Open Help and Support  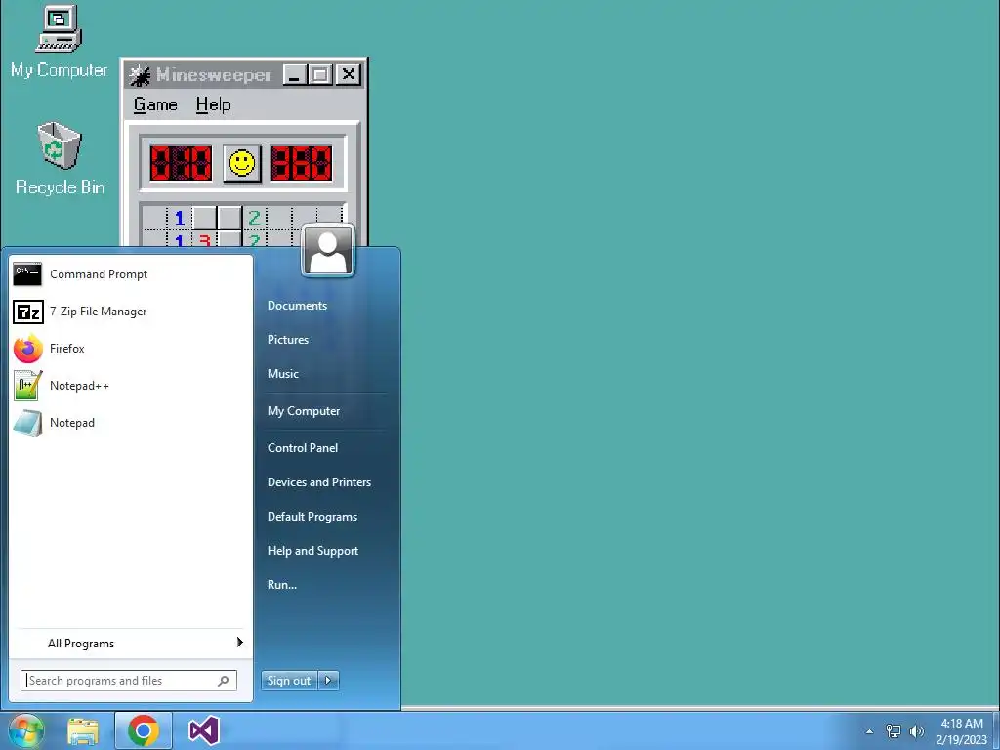pos(312,551)
